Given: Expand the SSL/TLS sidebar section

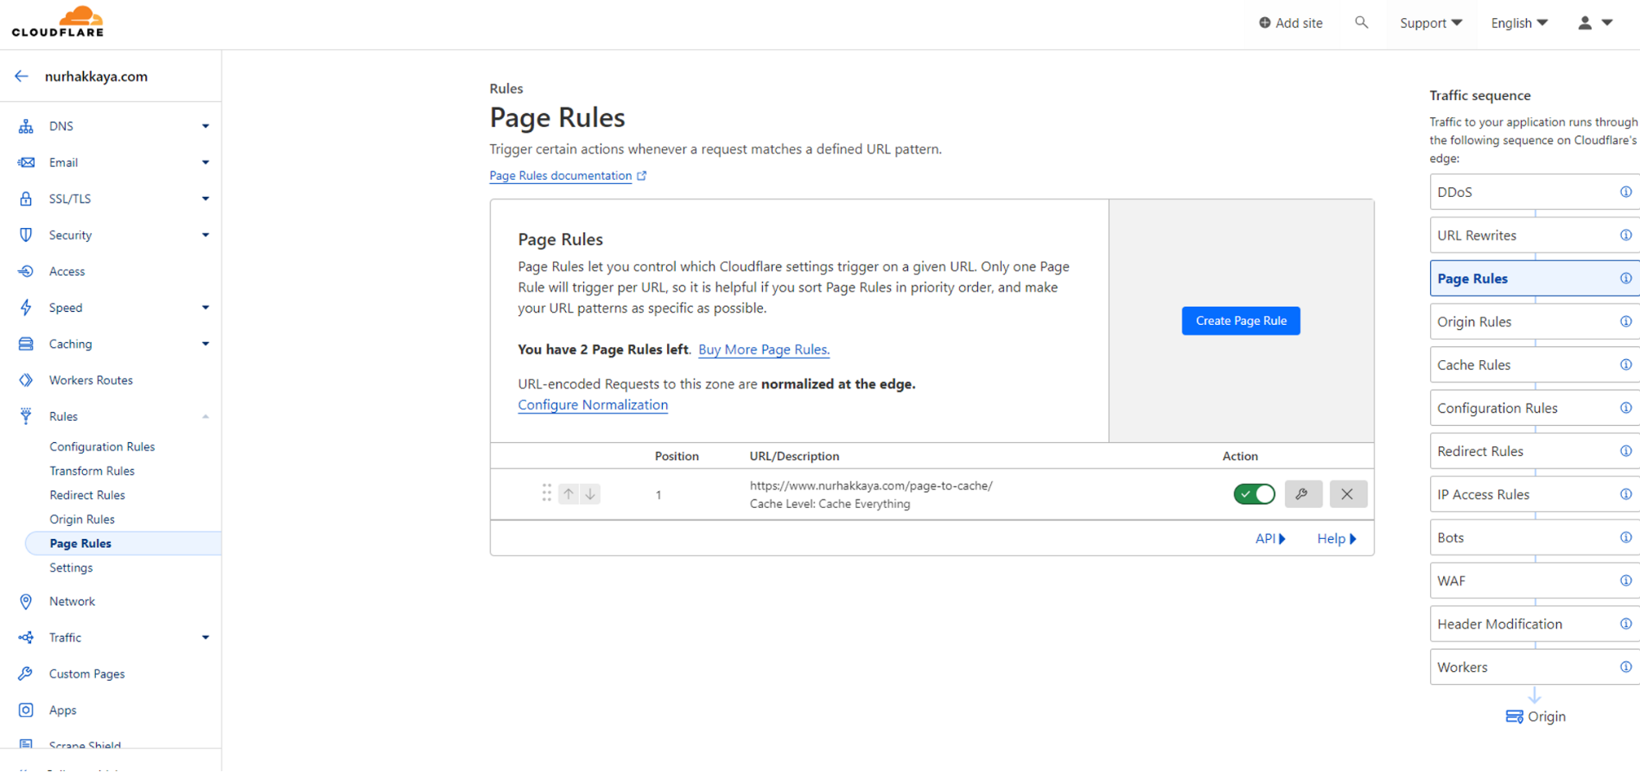Looking at the screenshot, I should (205, 199).
